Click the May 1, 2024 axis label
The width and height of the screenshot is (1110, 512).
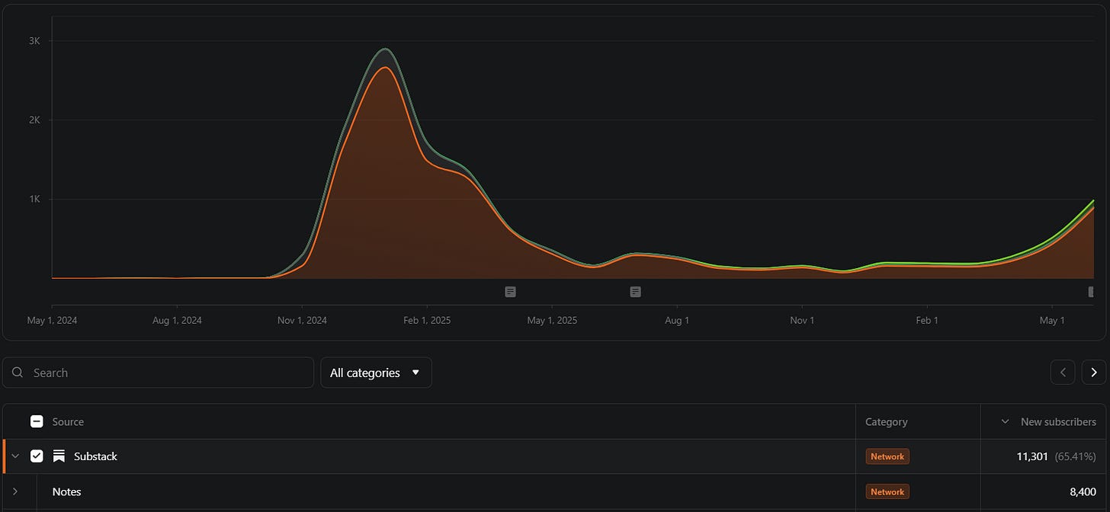pyautogui.click(x=52, y=320)
